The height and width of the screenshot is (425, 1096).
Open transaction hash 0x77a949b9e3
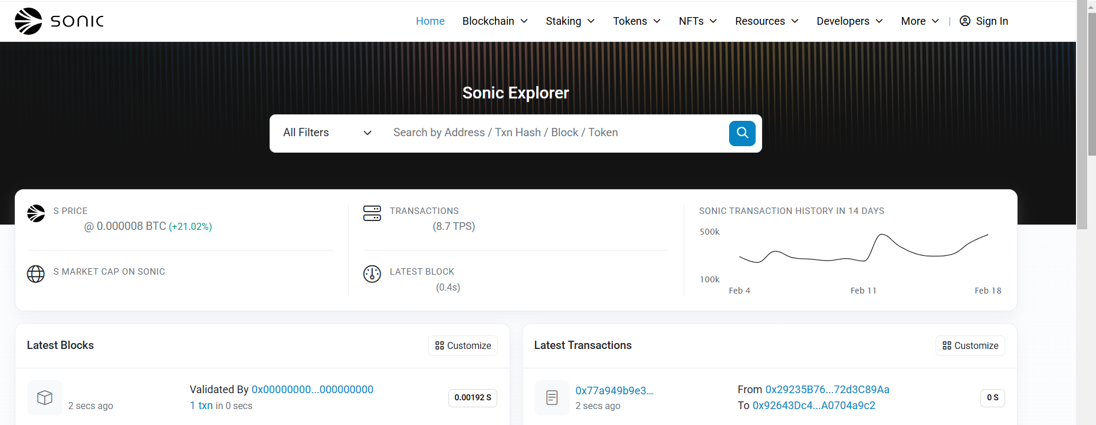click(614, 391)
